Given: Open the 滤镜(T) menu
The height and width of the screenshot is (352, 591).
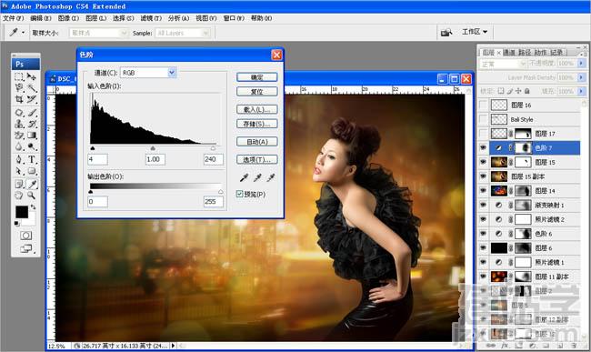Looking at the screenshot, I should (151, 18).
